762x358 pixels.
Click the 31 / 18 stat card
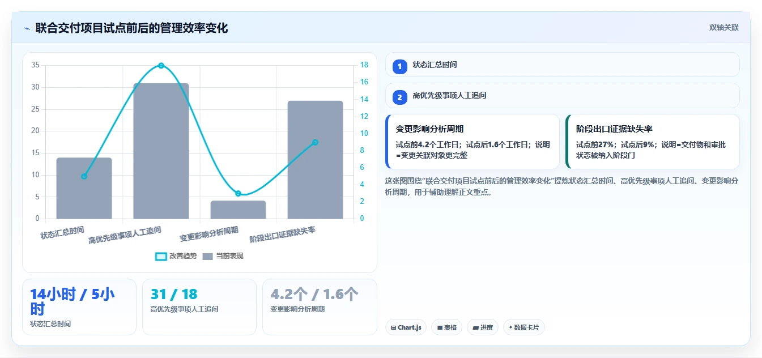coord(199,307)
